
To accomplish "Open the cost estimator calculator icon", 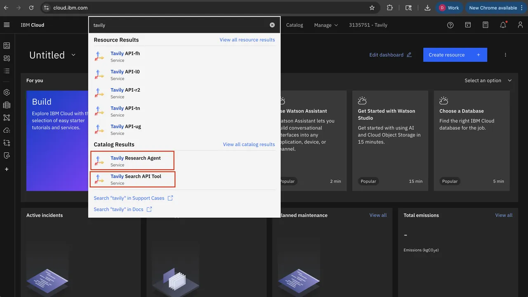I will click(x=486, y=25).
